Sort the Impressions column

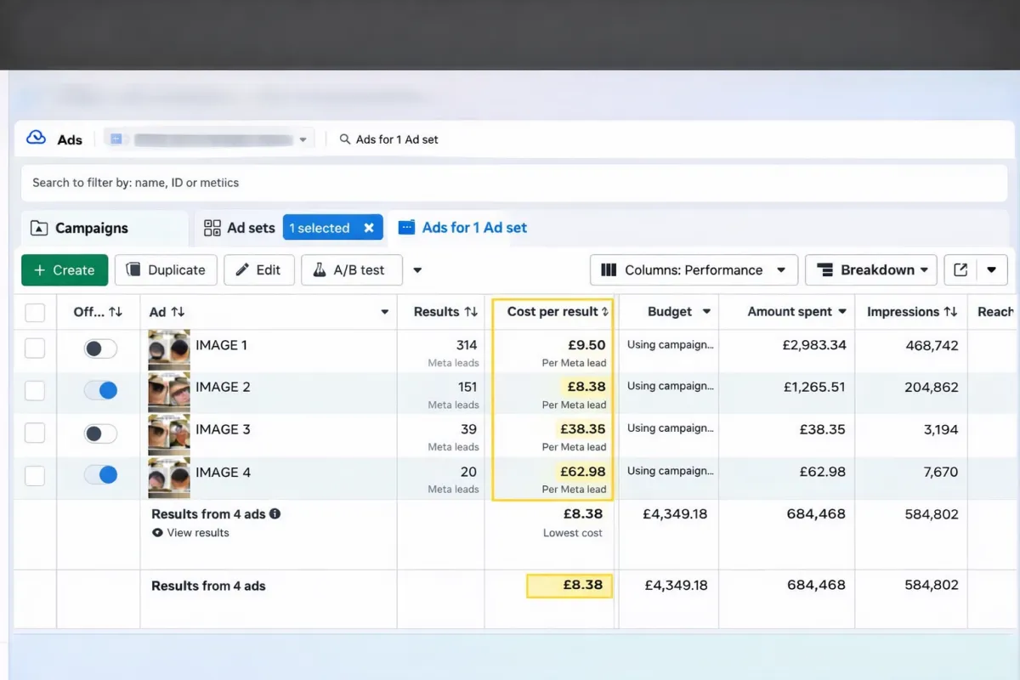click(x=950, y=312)
